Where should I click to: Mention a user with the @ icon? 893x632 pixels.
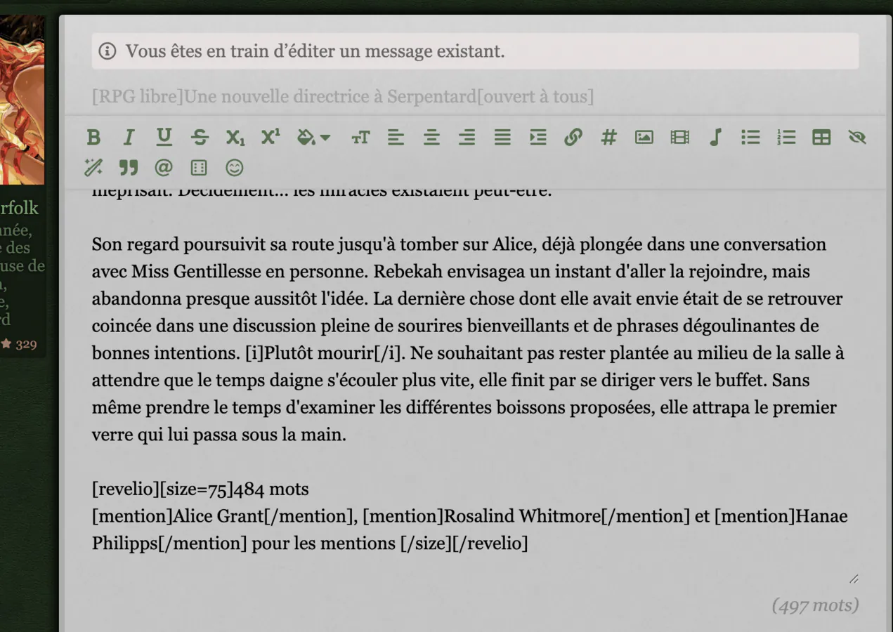click(164, 168)
